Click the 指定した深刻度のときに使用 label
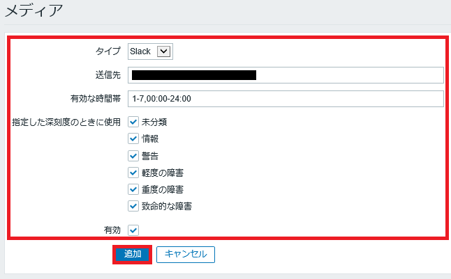This screenshot has width=451, height=279. (66, 122)
